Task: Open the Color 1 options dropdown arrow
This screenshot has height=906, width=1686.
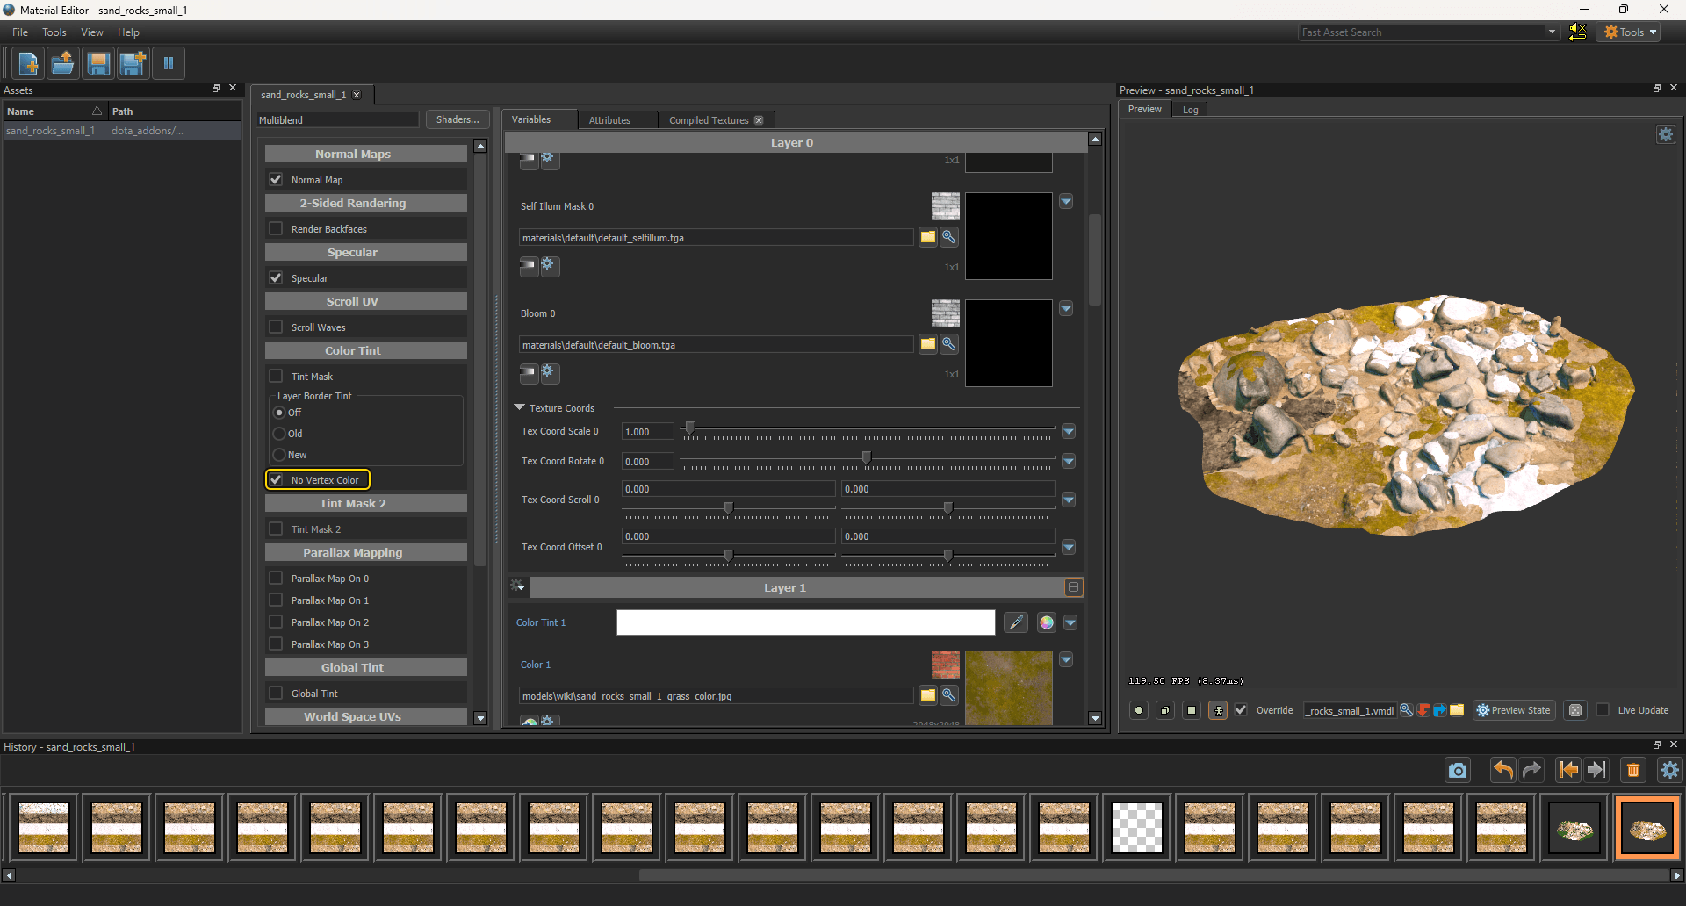Action: point(1066,659)
